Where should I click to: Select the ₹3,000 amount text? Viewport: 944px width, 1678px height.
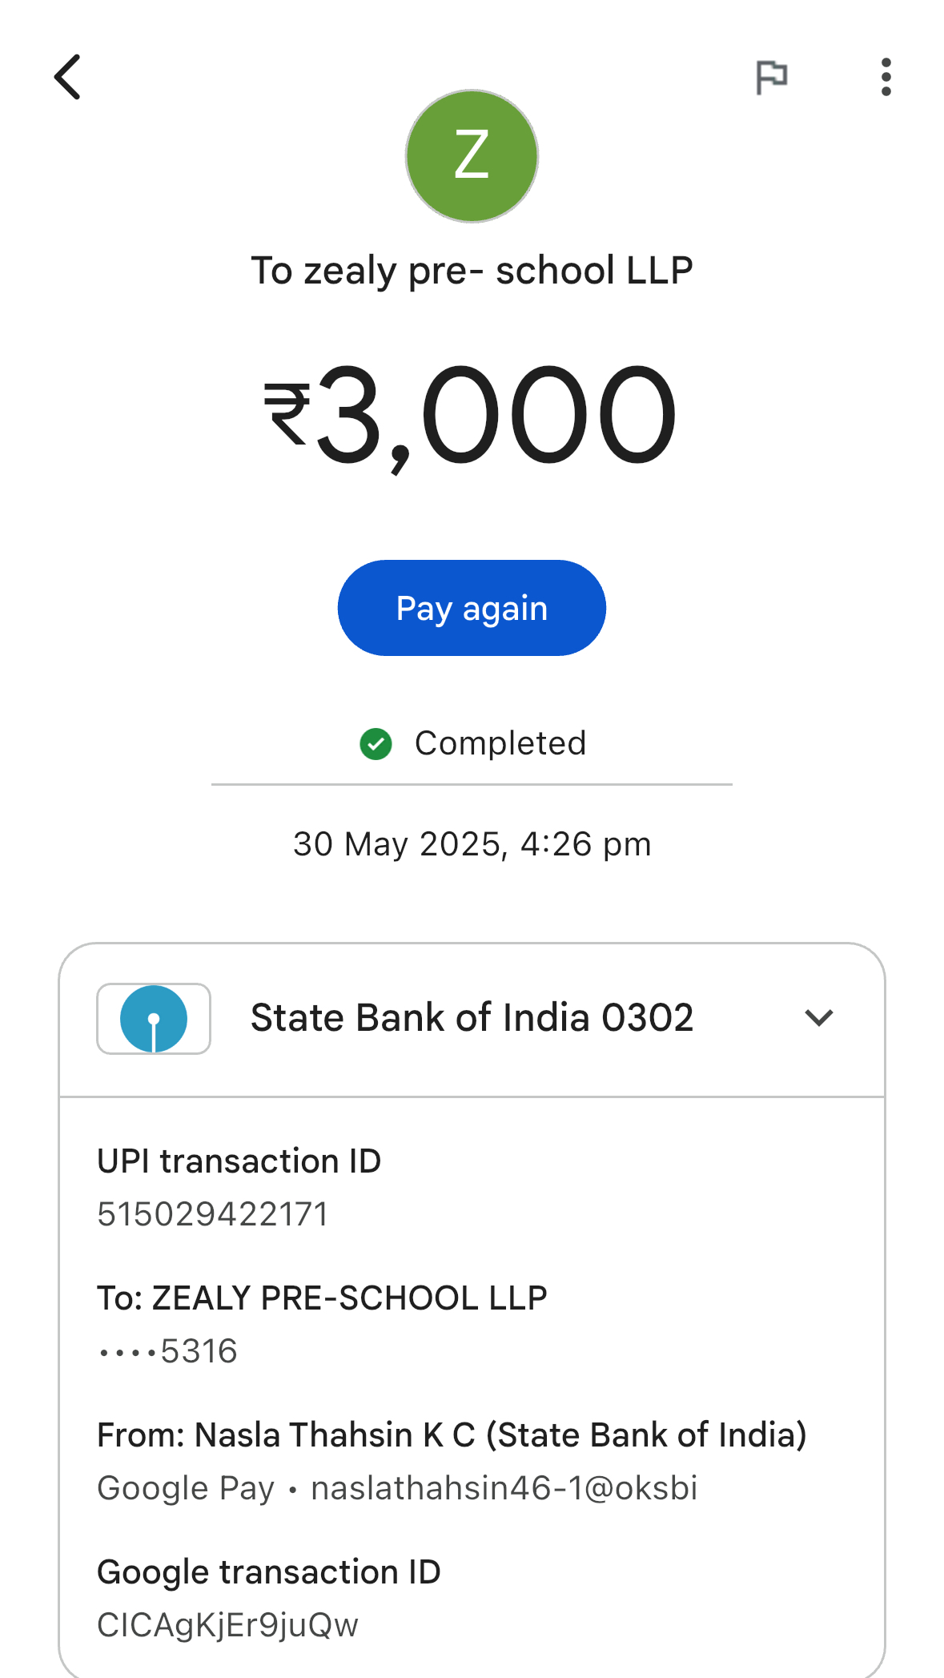472,415
